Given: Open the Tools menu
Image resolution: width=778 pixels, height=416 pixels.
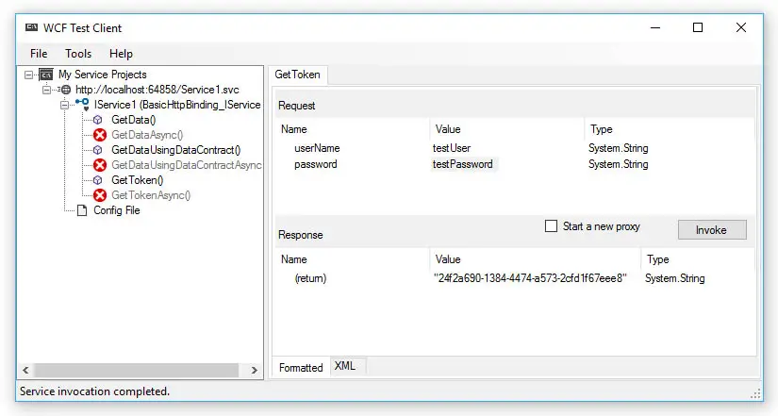Looking at the screenshot, I should click(78, 54).
